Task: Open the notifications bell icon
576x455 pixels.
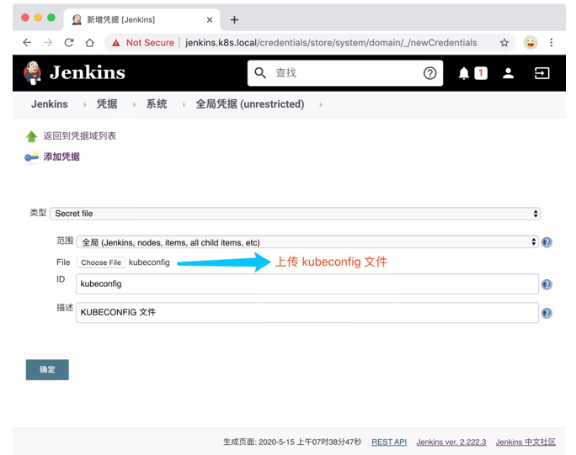Action: (464, 73)
